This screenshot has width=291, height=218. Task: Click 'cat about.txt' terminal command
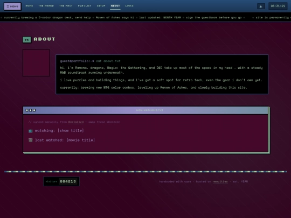108,61
